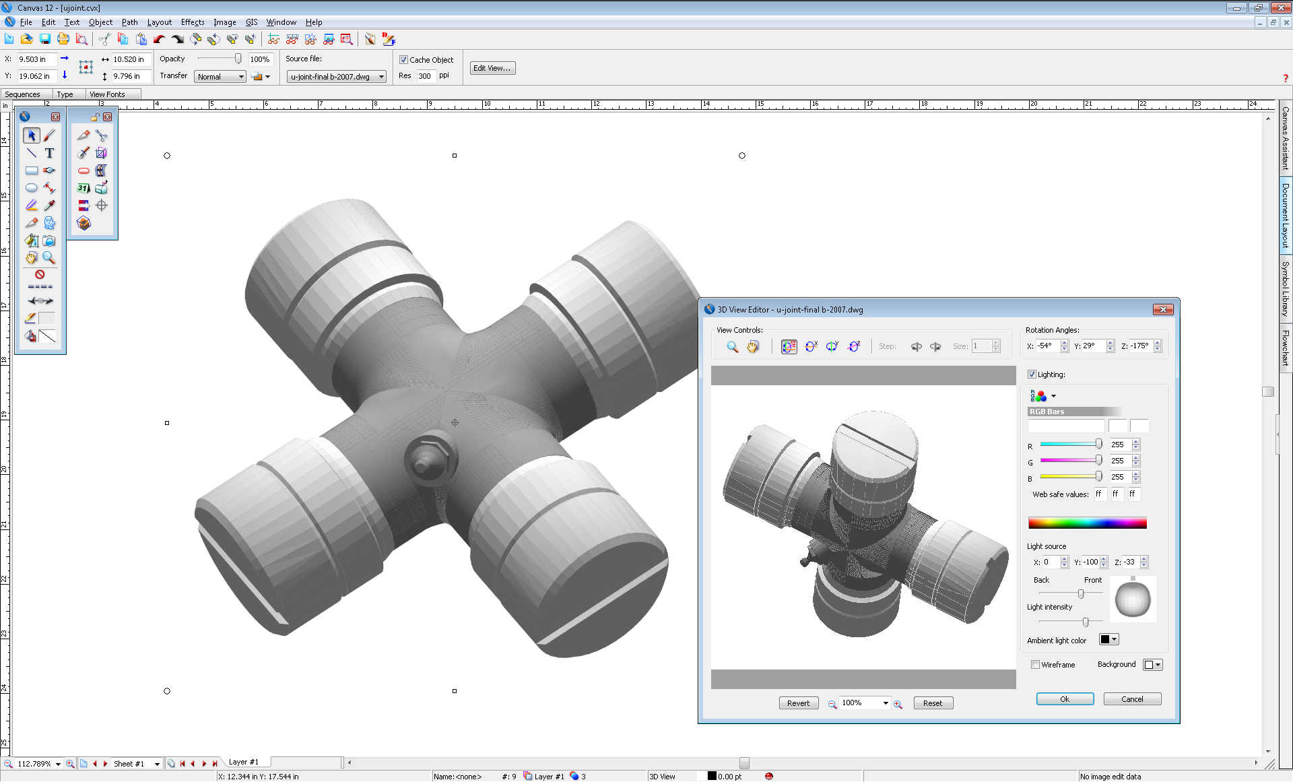
Task: Open the Transfer mode dropdown showing Normal
Action: (x=220, y=76)
